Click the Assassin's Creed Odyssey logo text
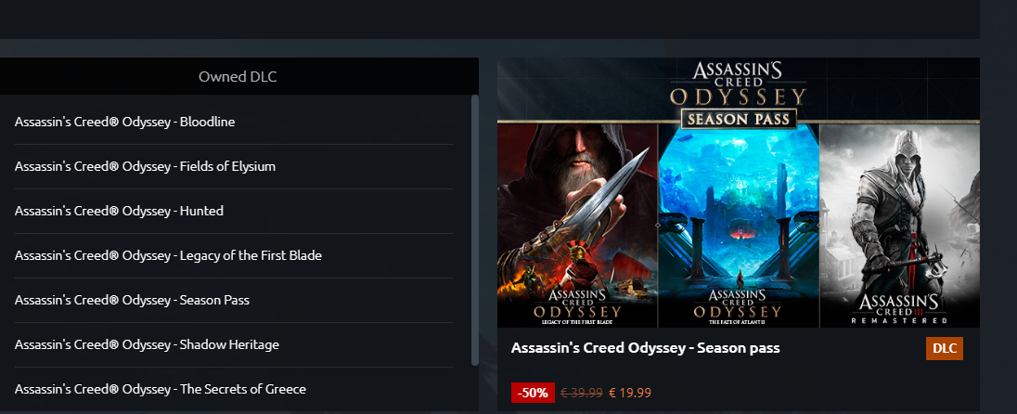Image resolution: width=1017 pixels, height=414 pixels. click(x=739, y=84)
